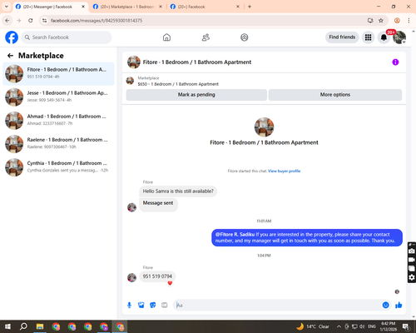Image resolution: width=416 pixels, height=333 pixels.
Task: Open the emoji picker
Action: coord(385,305)
